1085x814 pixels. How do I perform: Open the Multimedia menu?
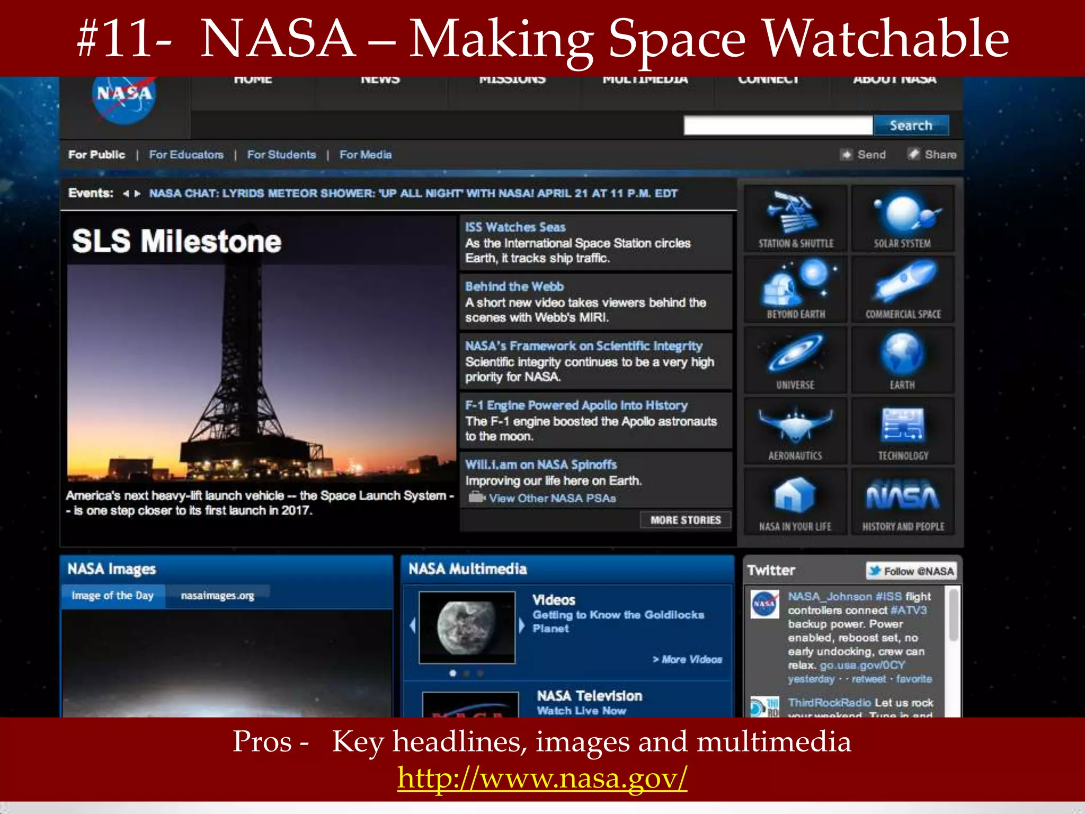pyautogui.click(x=645, y=80)
